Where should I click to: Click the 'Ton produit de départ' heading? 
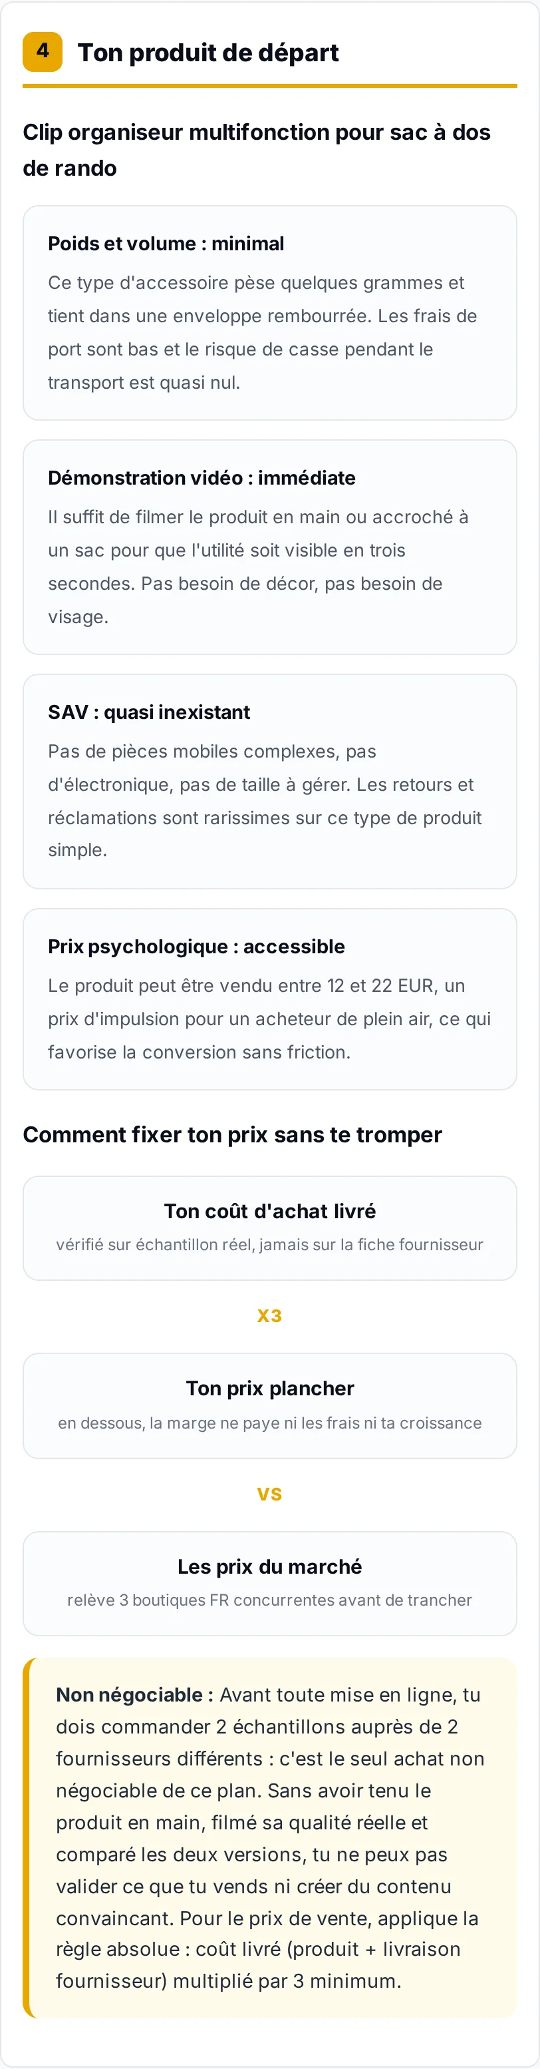click(207, 52)
